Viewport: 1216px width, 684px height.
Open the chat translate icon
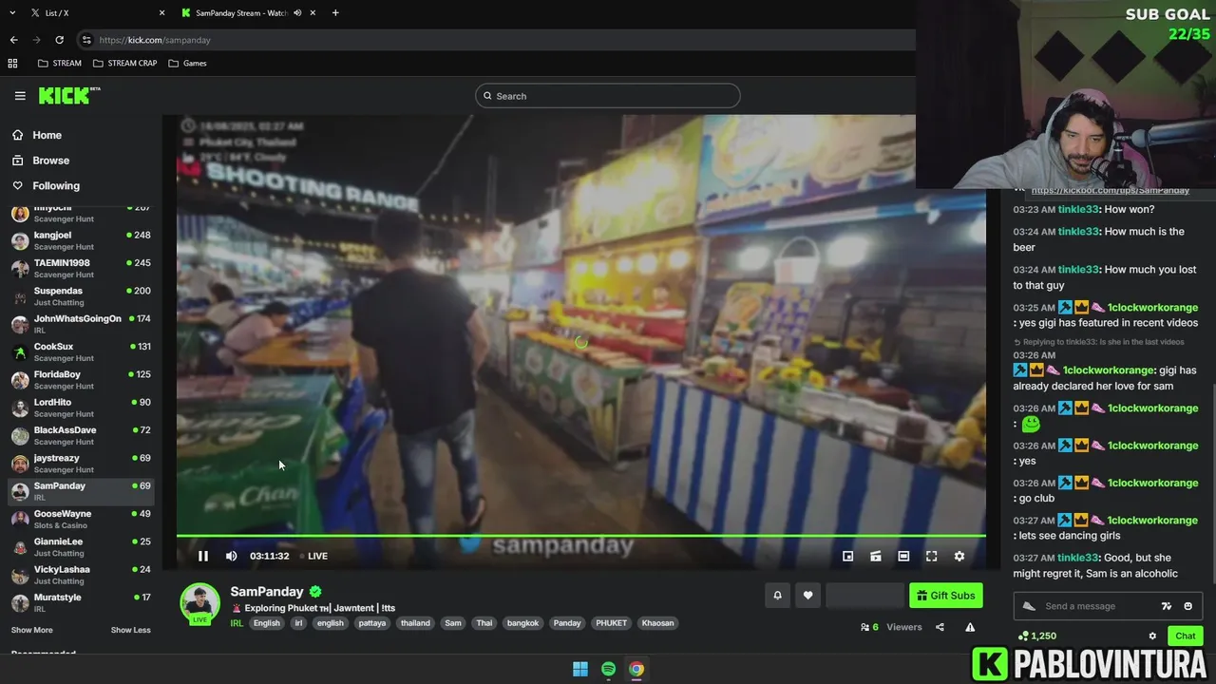[1167, 606]
